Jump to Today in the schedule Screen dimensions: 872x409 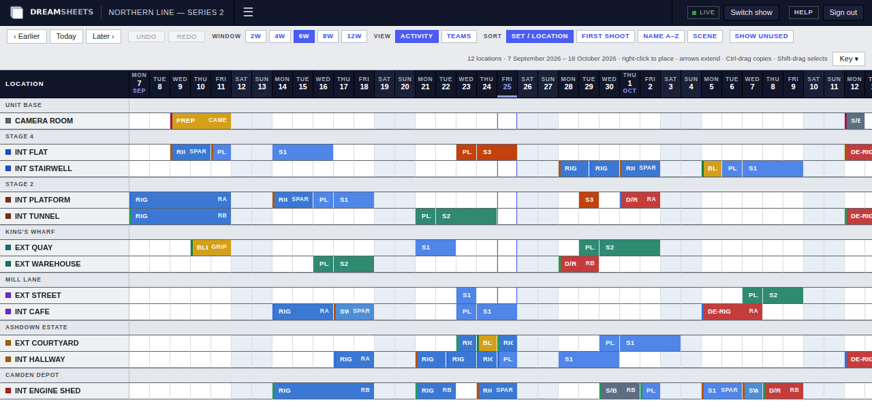[66, 36]
